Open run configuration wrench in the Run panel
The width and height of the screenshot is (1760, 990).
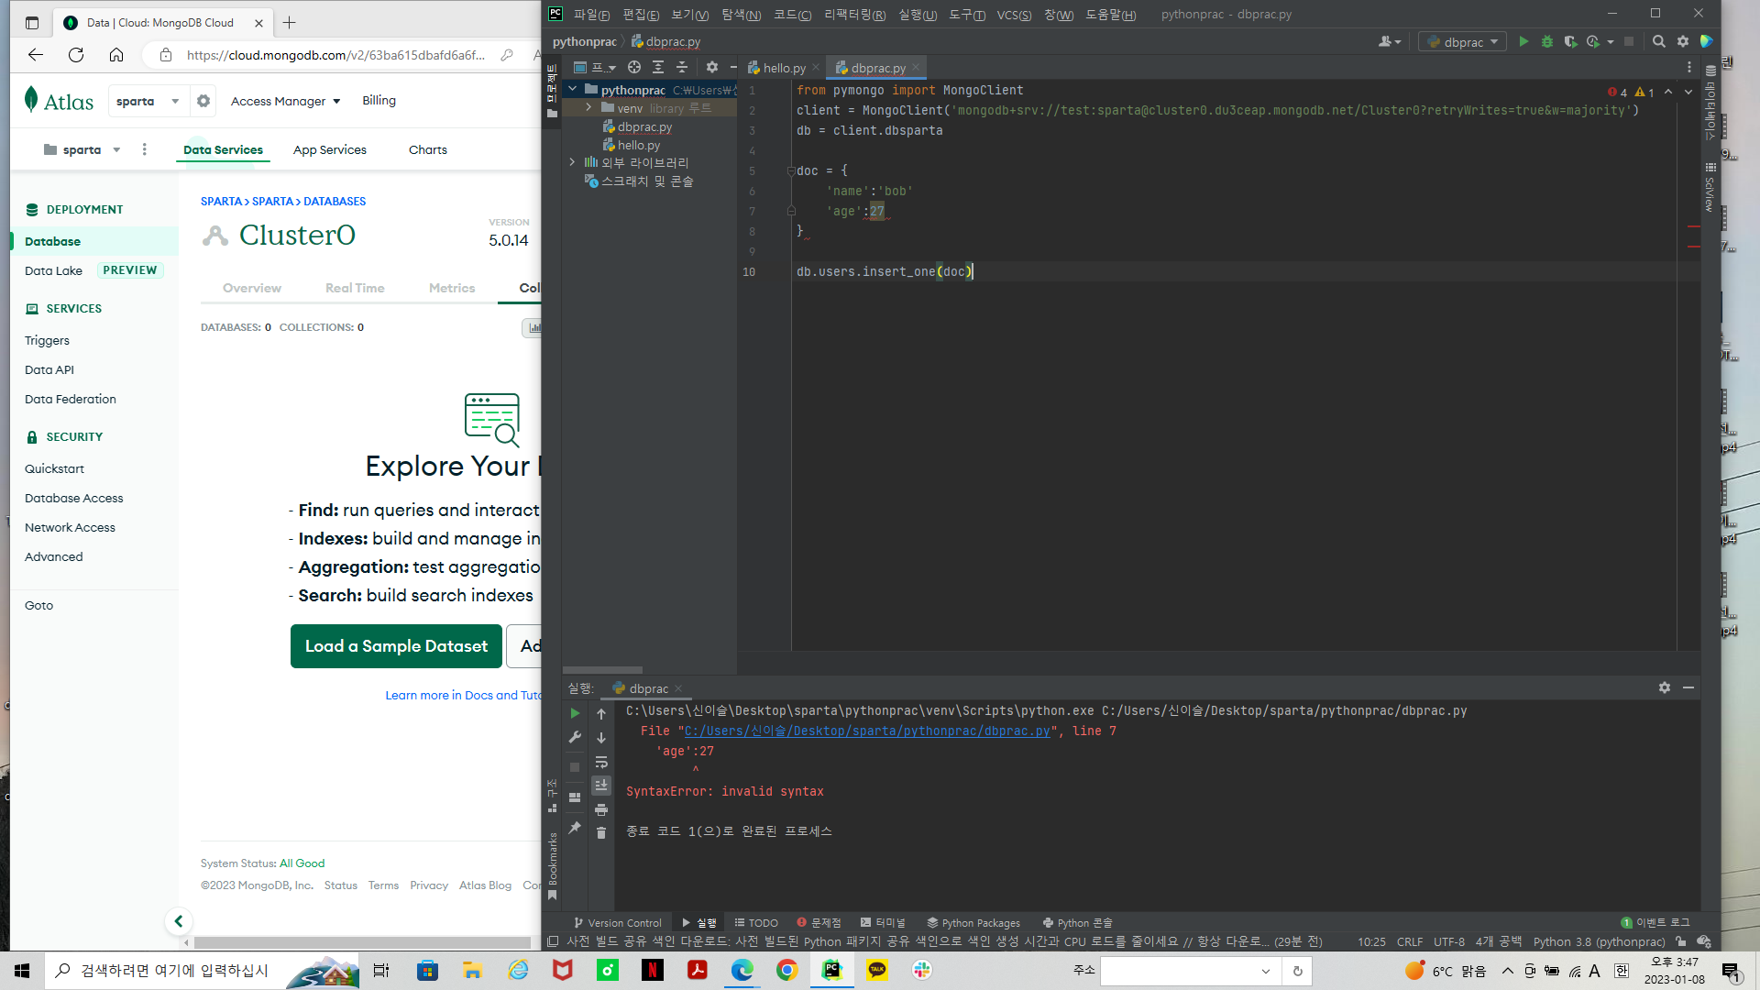pyautogui.click(x=575, y=737)
